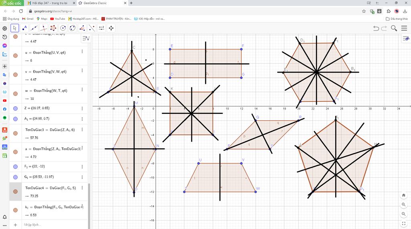
Task: Toggle visibility of segment v
Action: pyautogui.click(x=16, y=75)
